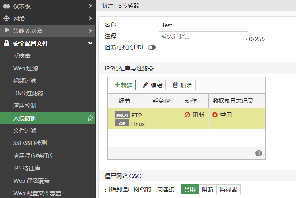Click the security profiles lock icon
The image size is (296, 198).
6,44
